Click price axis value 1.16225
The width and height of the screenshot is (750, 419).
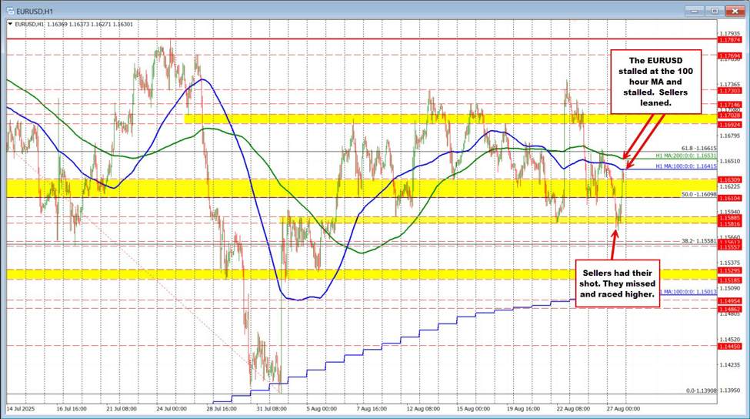tap(730, 186)
